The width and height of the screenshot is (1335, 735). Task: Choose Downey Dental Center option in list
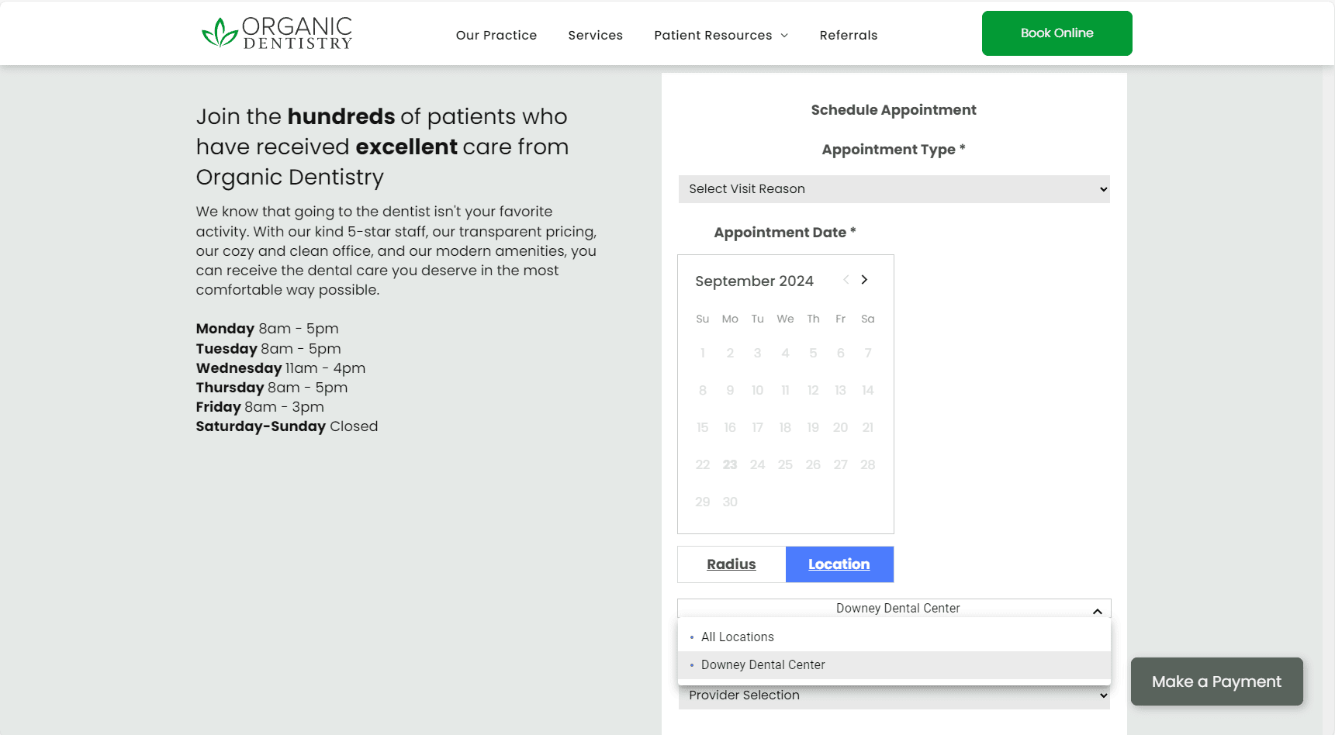pyautogui.click(x=763, y=665)
